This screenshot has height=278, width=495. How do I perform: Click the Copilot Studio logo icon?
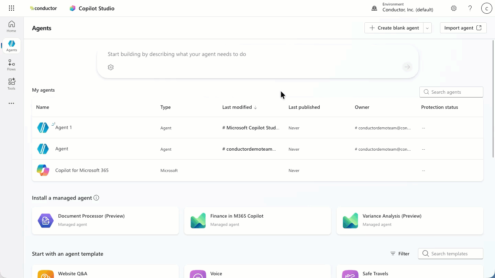coord(73,8)
